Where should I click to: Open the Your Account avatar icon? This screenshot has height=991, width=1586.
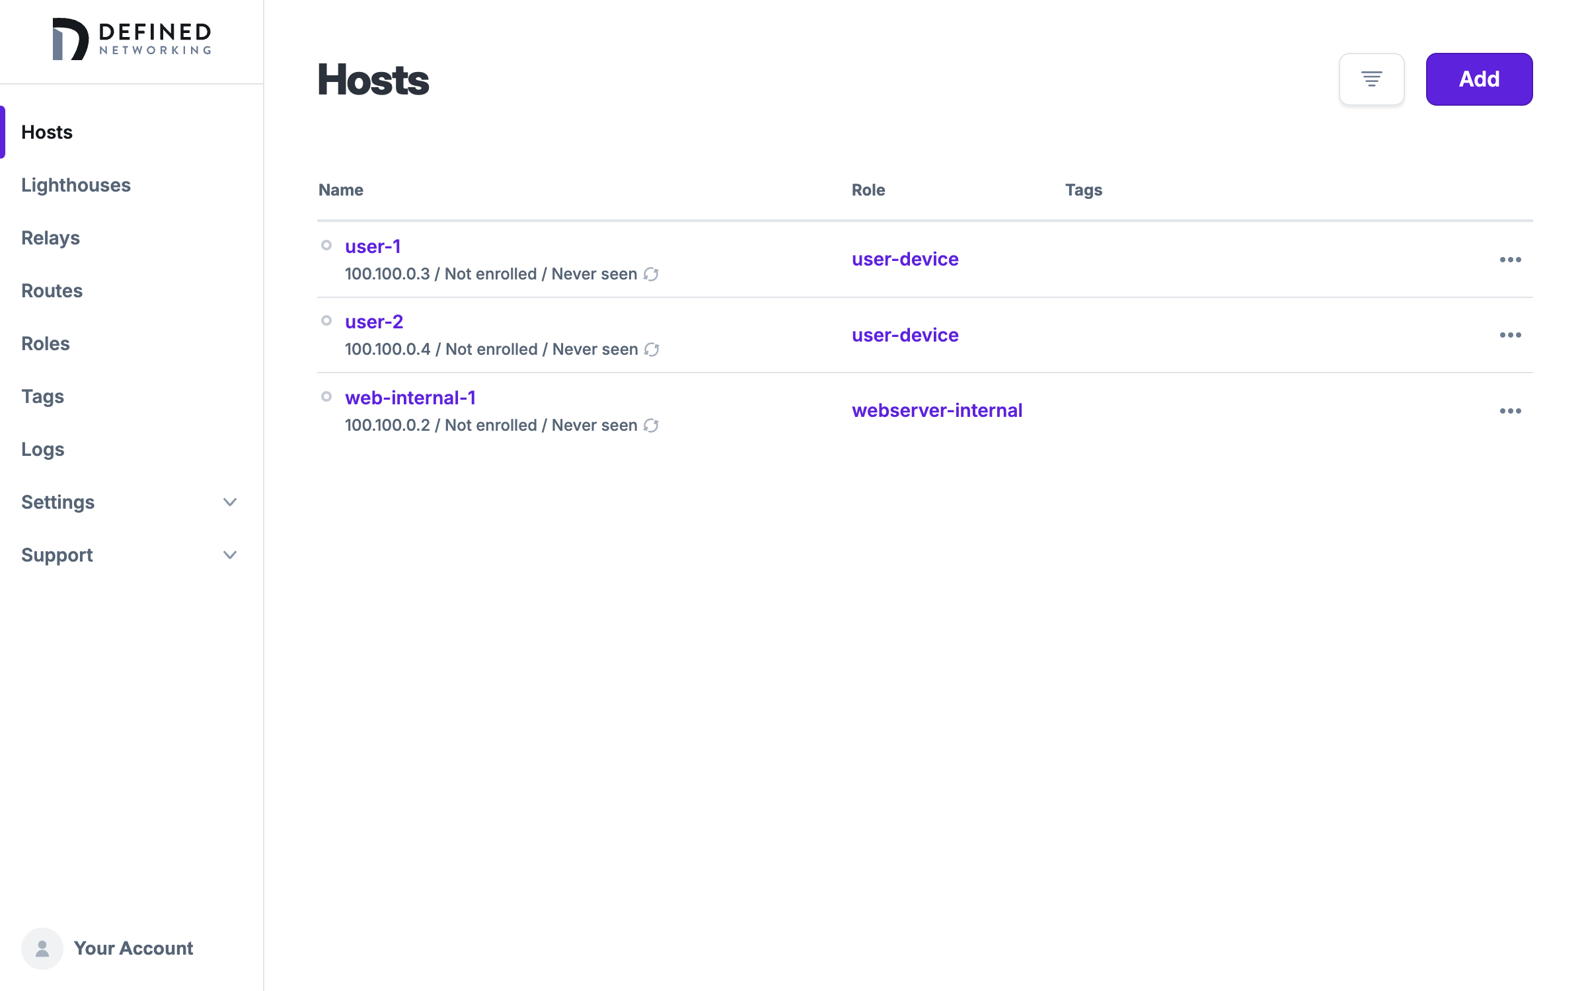tap(42, 947)
